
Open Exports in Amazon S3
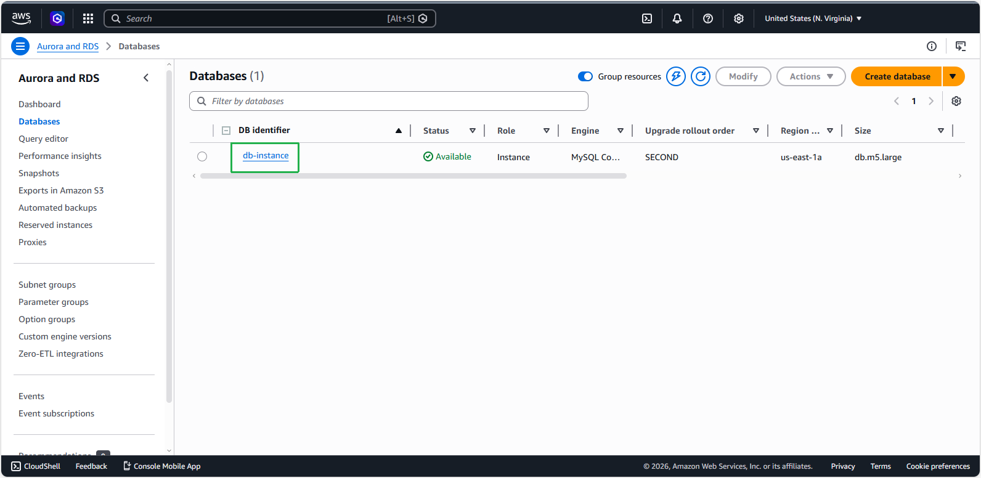pyautogui.click(x=61, y=190)
